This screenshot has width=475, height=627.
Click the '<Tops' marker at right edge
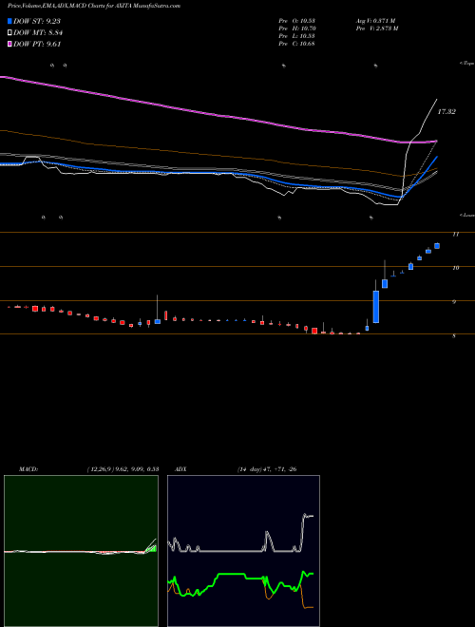(467, 64)
